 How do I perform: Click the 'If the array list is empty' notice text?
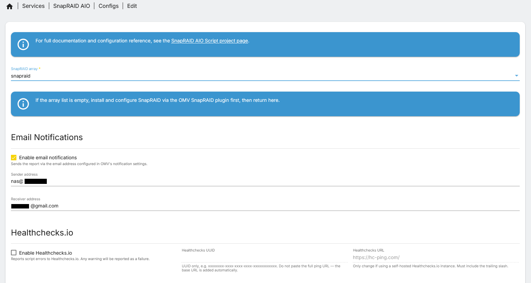tap(158, 100)
